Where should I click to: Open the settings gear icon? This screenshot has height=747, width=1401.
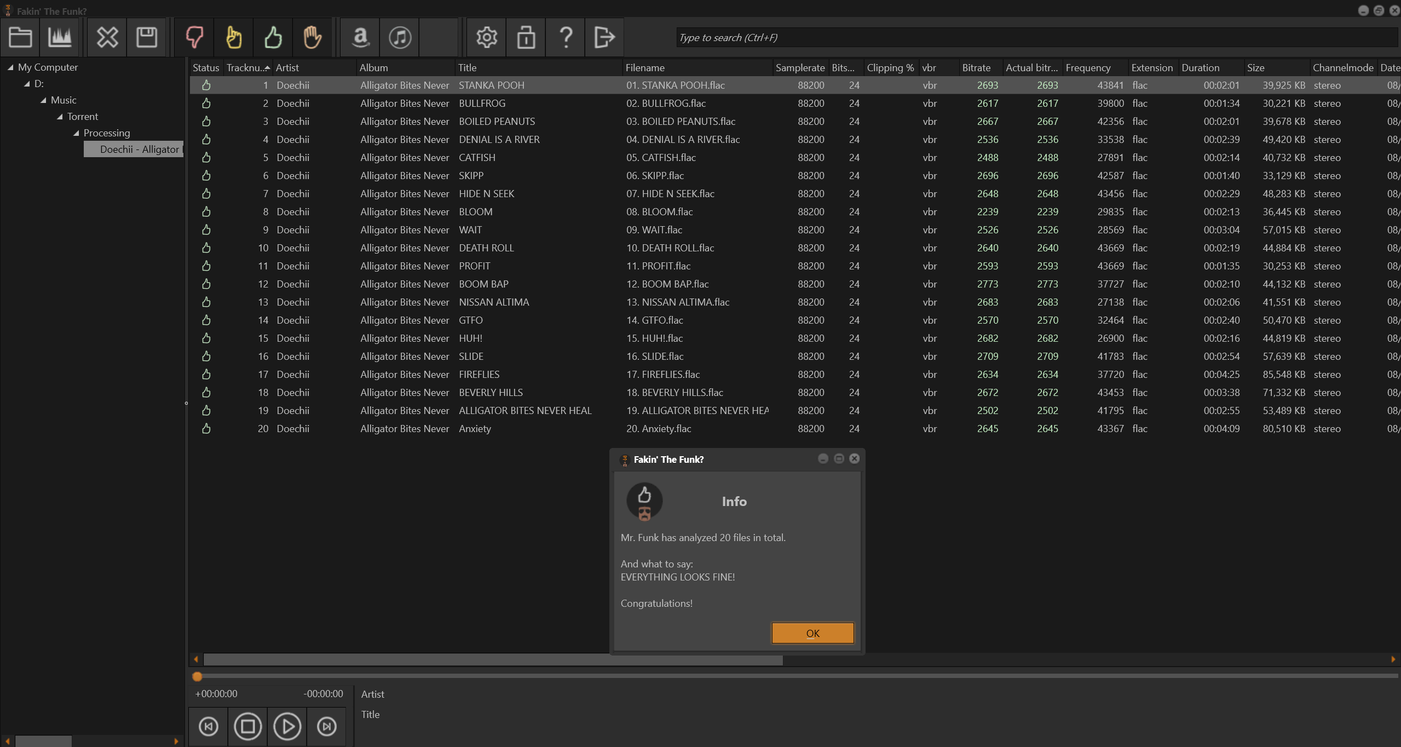486,37
